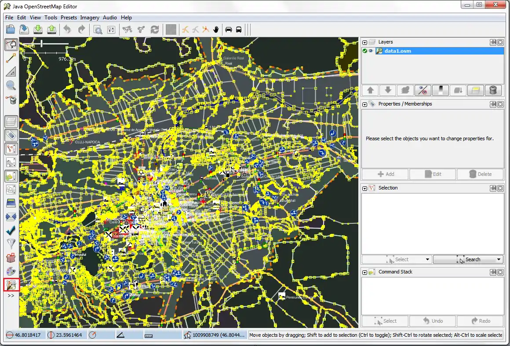Image resolution: width=510 pixels, height=346 pixels.
Task: Click the Upload data icon
Action: (51, 29)
